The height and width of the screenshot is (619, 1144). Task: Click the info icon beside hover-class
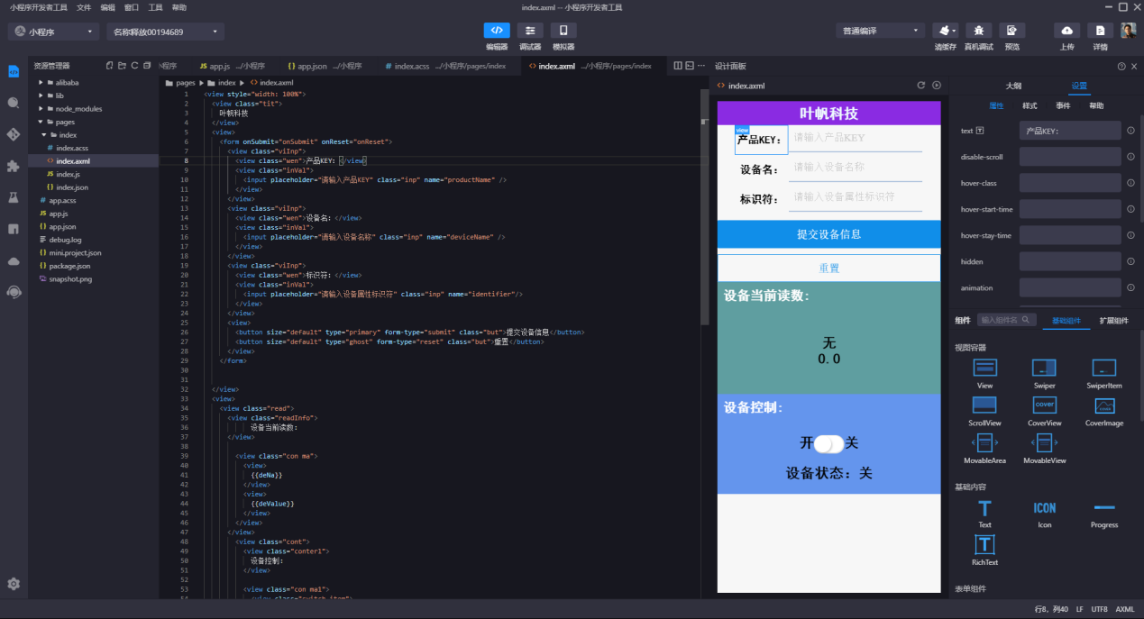point(1130,183)
